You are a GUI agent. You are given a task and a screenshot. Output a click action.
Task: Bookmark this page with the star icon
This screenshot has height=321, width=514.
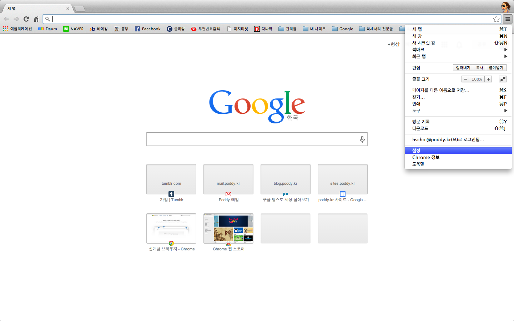pos(496,19)
